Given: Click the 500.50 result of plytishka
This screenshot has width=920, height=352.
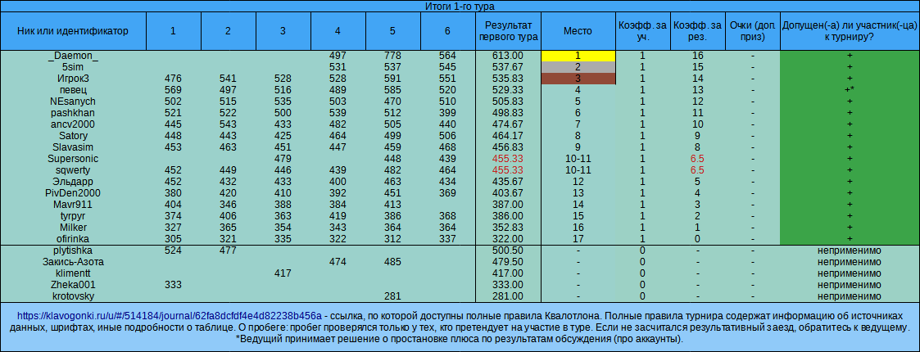Looking at the screenshot, I should 508,250.
